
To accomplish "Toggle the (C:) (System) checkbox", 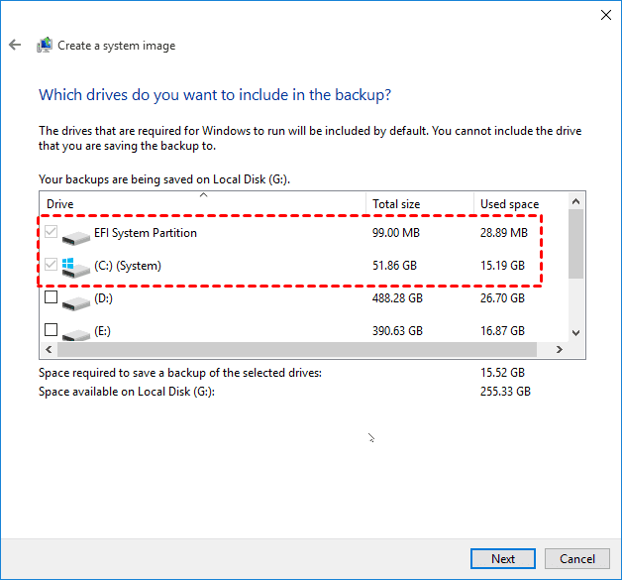I will (51, 266).
